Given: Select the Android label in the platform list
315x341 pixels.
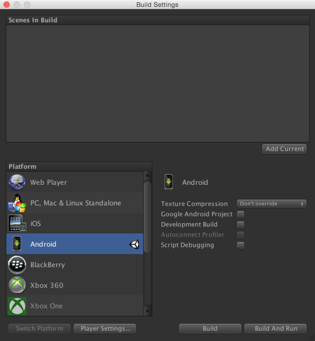Looking at the screenshot, I should coord(43,244).
